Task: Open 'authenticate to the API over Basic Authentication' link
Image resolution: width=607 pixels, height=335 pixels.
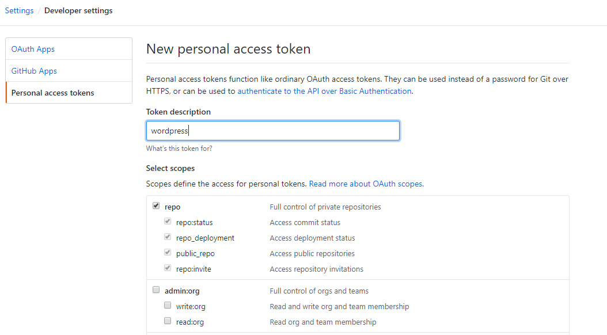Action: pyautogui.click(x=324, y=91)
